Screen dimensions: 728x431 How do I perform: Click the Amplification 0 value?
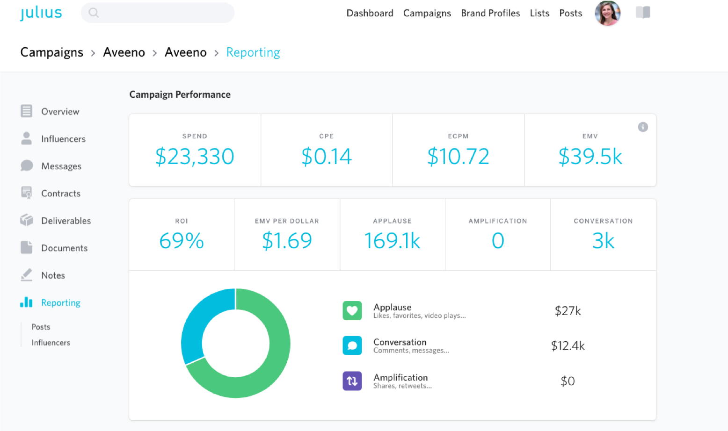498,241
